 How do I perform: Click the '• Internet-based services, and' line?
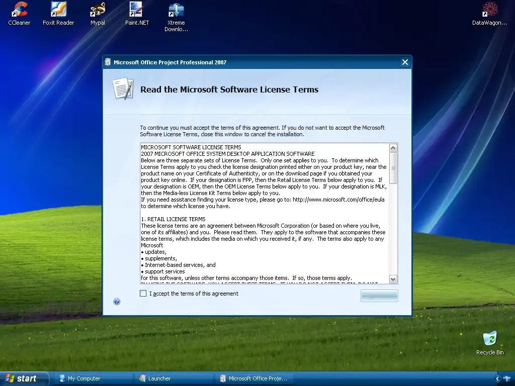point(179,265)
